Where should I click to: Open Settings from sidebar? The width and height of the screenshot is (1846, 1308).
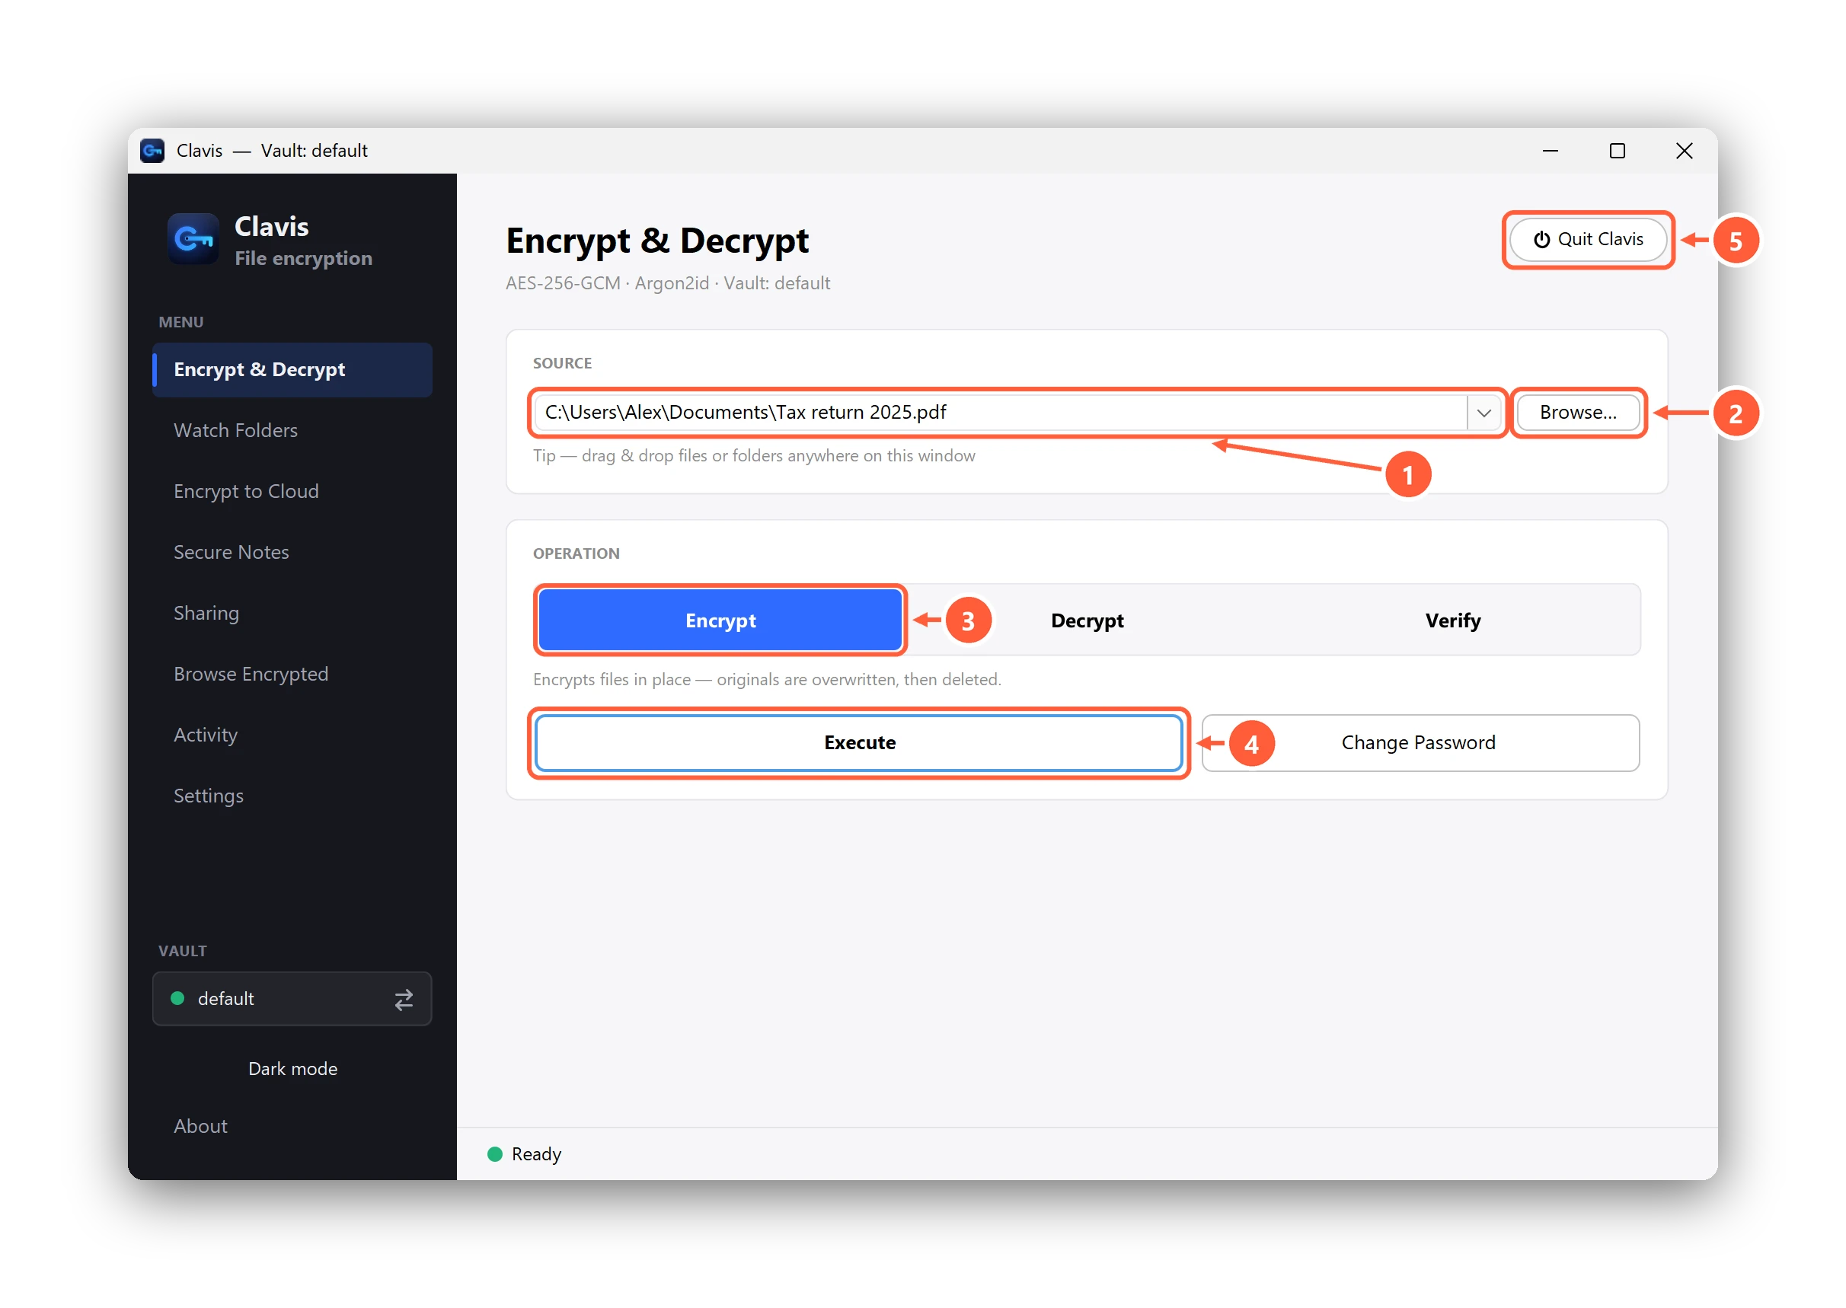(292, 796)
